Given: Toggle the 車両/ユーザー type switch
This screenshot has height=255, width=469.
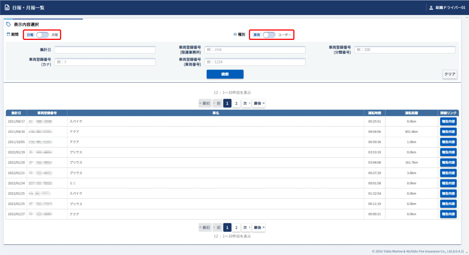Looking at the screenshot, I should tap(269, 35).
